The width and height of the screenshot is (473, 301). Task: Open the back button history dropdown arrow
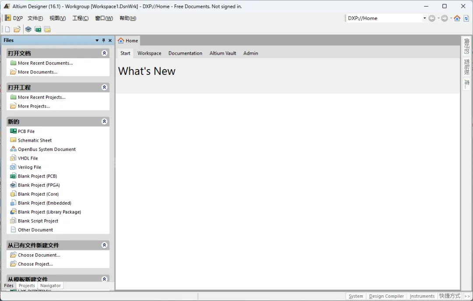438,18
